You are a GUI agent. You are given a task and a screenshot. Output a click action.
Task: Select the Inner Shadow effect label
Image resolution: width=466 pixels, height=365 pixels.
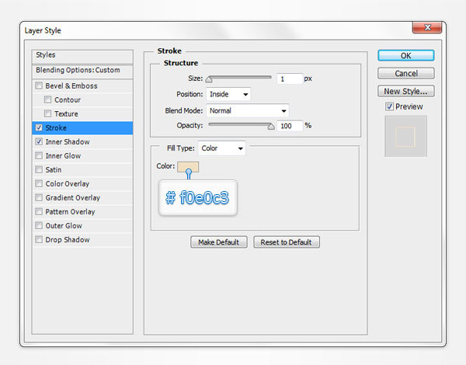pyautogui.click(x=68, y=142)
